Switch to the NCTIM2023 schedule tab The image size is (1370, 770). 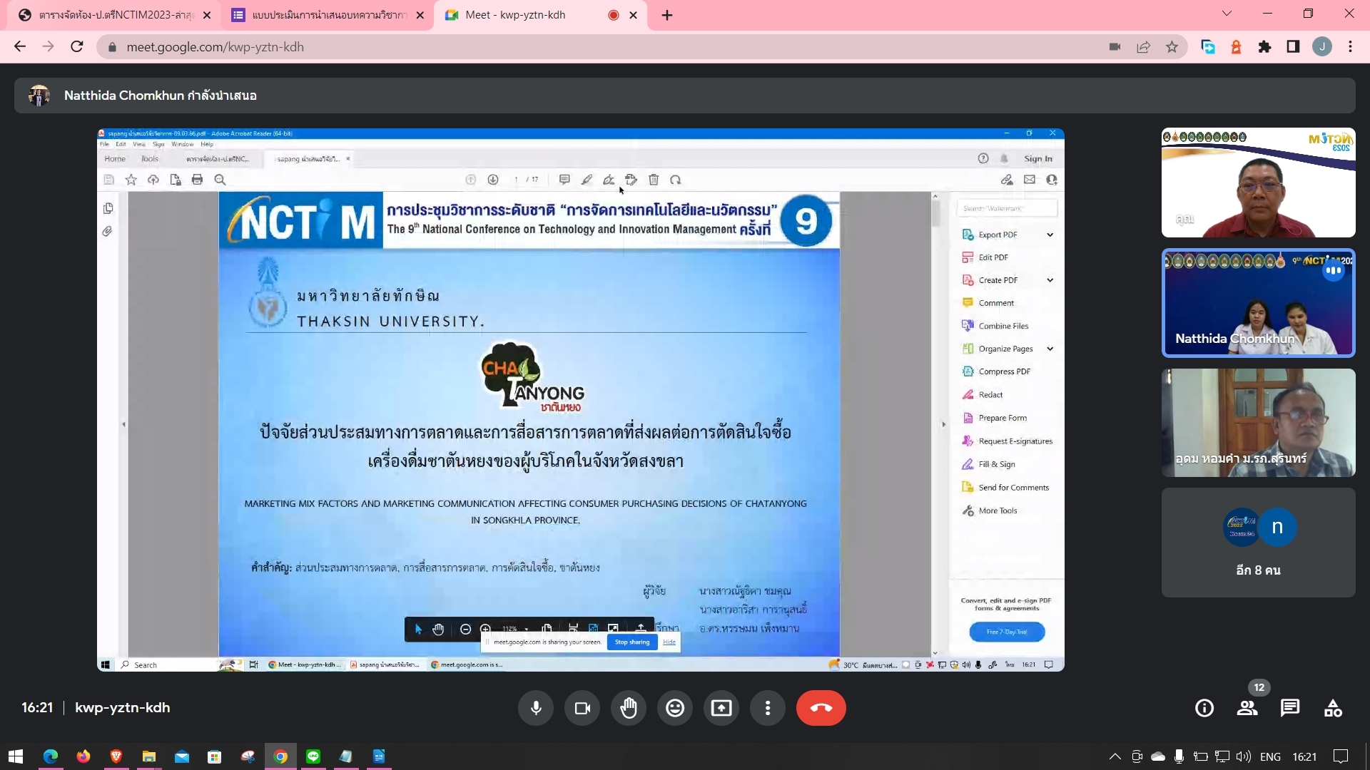(114, 15)
